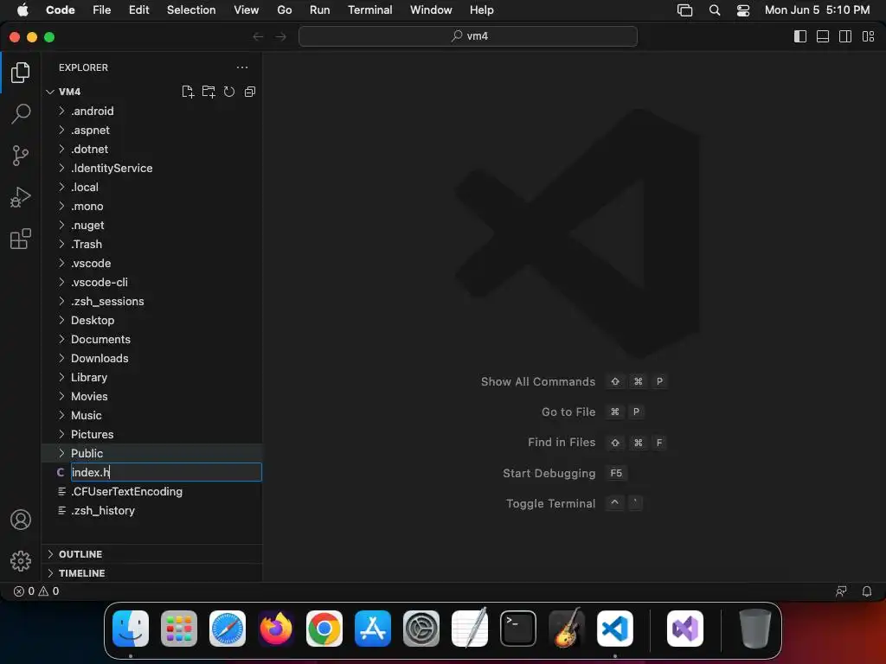Open Spotlight search in menu bar
This screenshot has width=886, height=664.
(714, 10)
